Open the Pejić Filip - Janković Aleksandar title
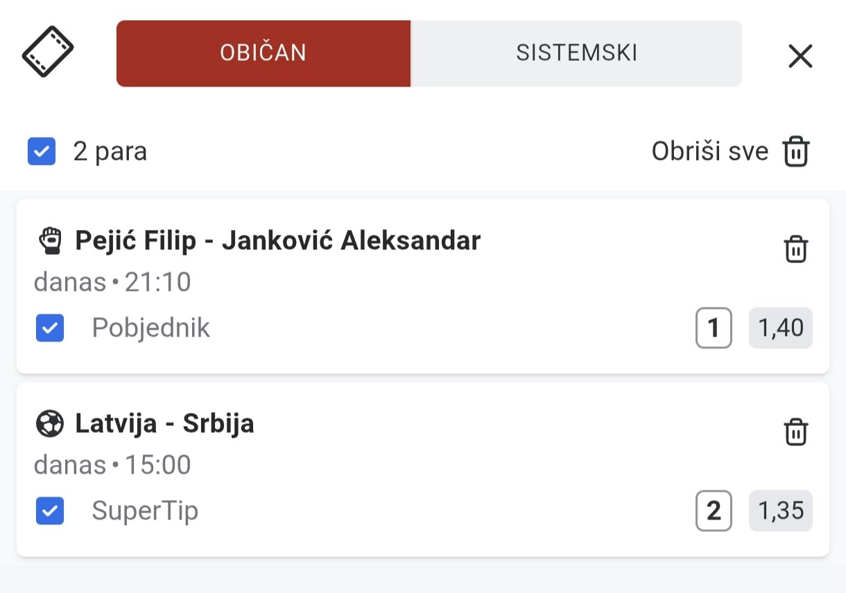 (x=278, y=241)
